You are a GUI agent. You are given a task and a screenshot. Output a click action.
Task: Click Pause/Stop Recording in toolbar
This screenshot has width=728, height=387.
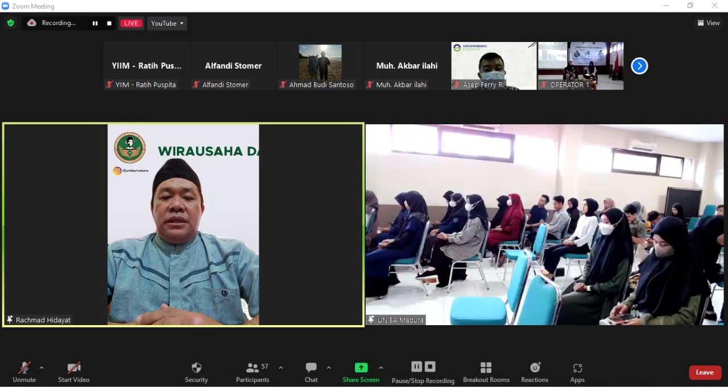tap(423, 372)
